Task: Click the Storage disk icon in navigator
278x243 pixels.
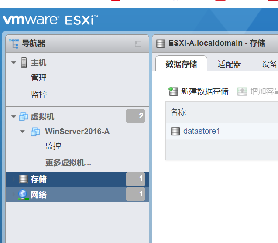Action: click(x=24, y=179)
